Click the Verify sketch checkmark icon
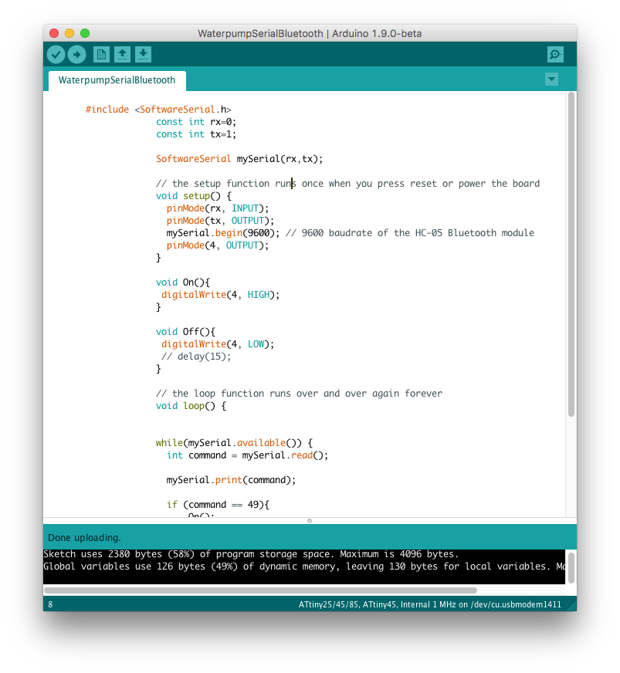The width and height of the screenshot is (620, 673). (x=56, y=55)
